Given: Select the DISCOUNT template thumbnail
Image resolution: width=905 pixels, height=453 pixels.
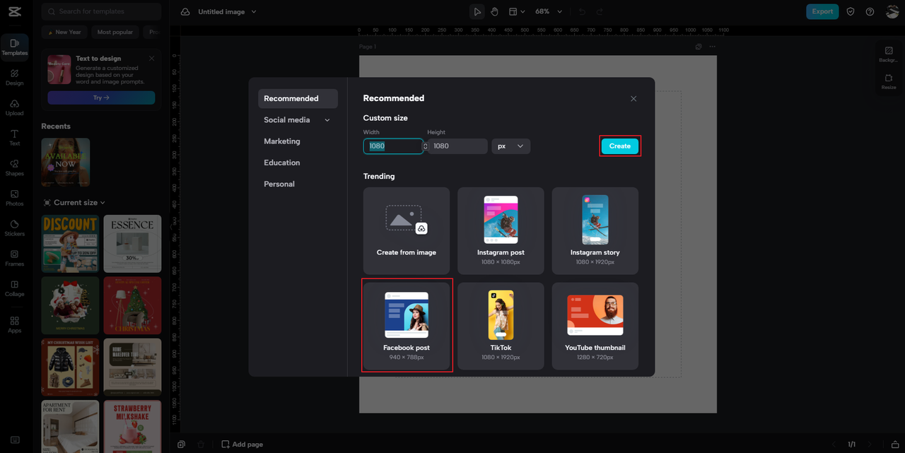Looking at the screenshot, I should coord(70,244).
